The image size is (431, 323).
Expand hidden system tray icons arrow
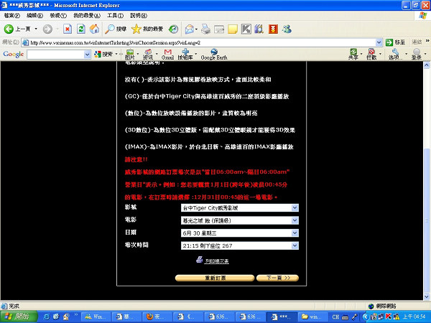[365, 317]
